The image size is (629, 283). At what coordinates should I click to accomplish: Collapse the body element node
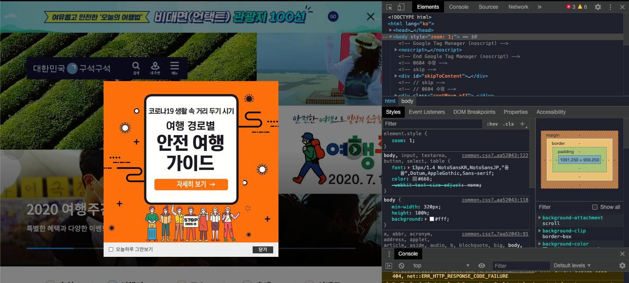coord(391,37)
